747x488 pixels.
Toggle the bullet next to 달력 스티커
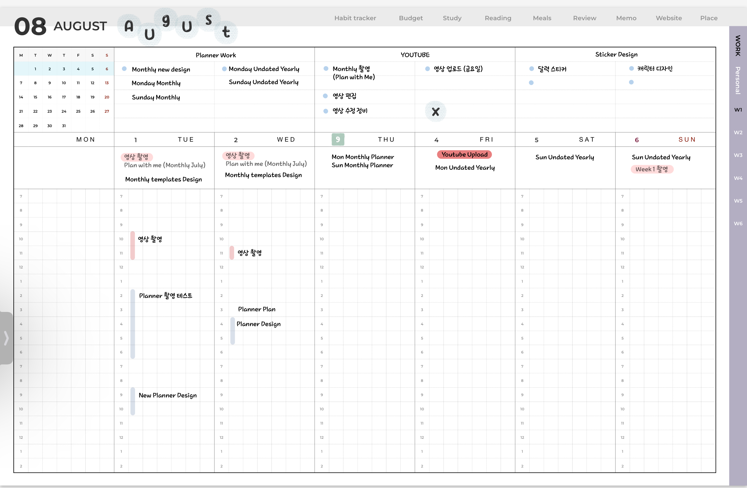point(531,69)
